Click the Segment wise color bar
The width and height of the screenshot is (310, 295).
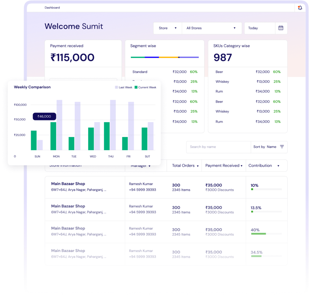[164, 57]
